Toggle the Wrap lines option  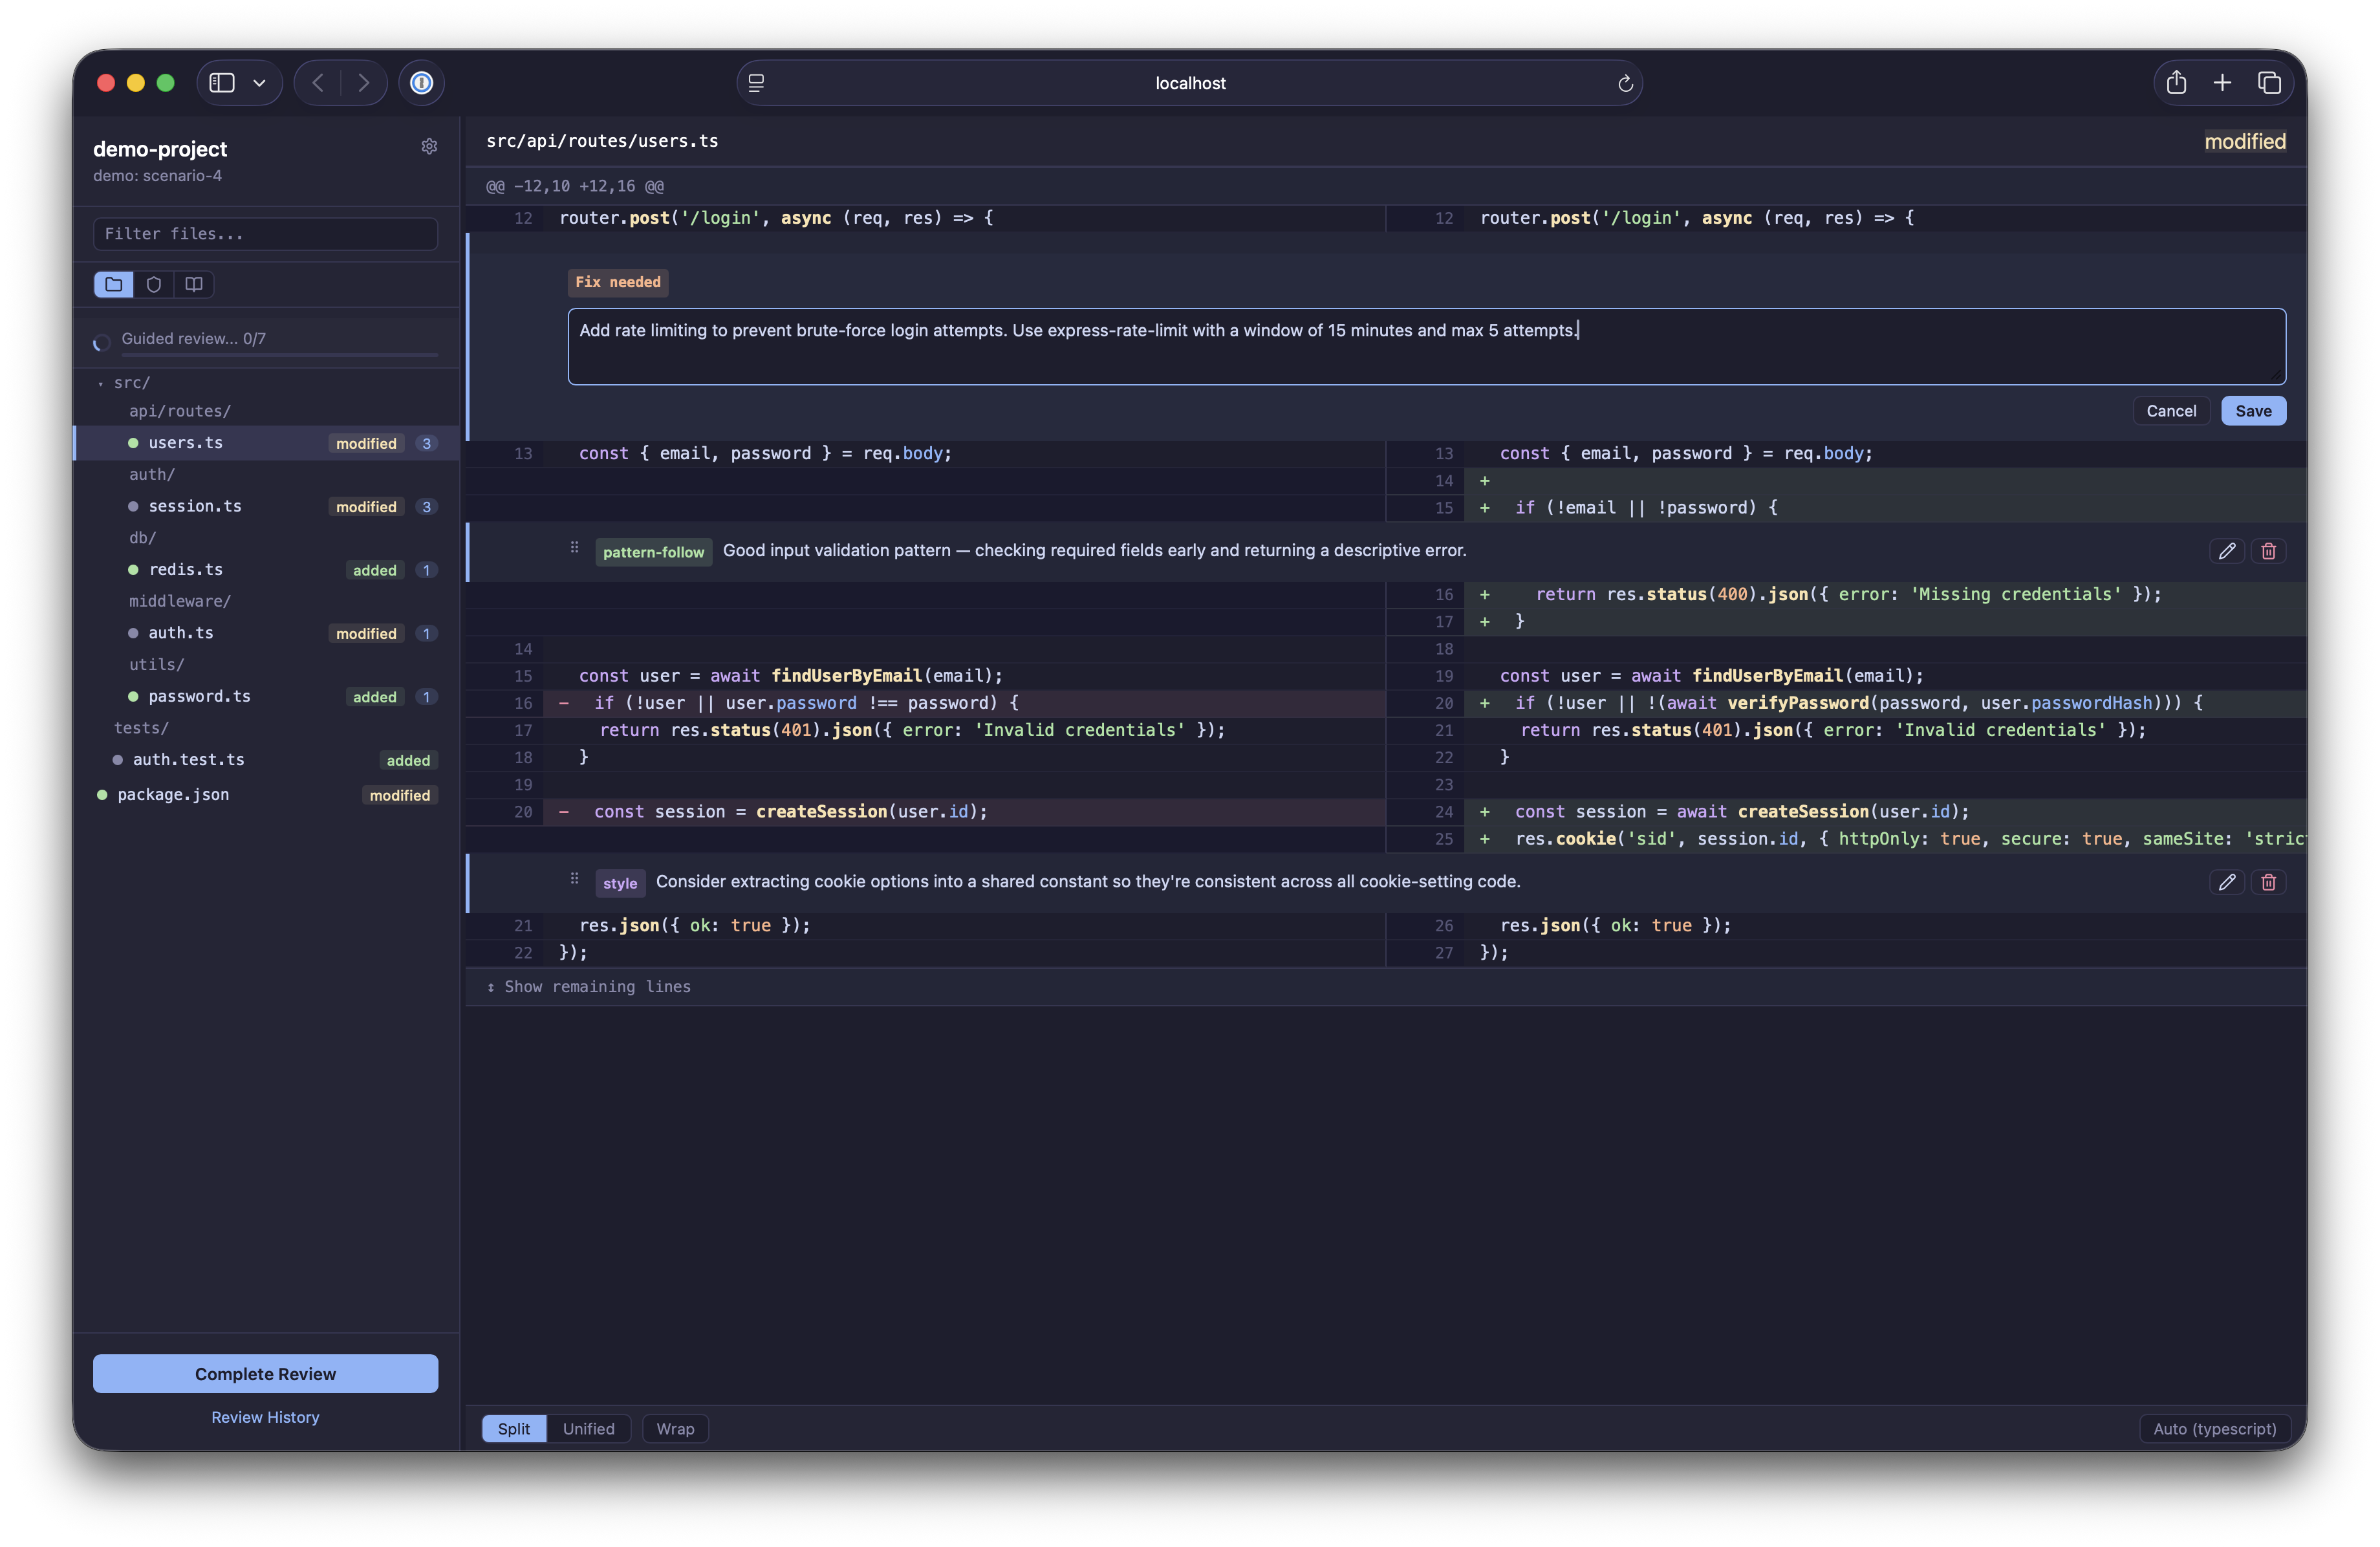click(x=675, y=1428)
